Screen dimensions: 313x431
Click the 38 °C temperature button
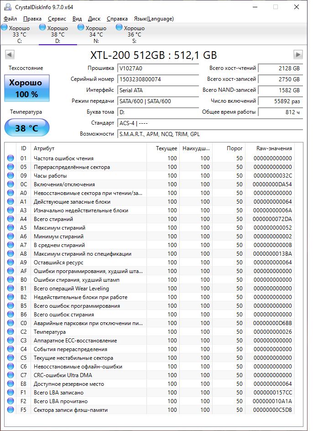point(27,128)
